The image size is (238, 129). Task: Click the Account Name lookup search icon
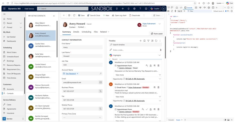tap(100, 73)
